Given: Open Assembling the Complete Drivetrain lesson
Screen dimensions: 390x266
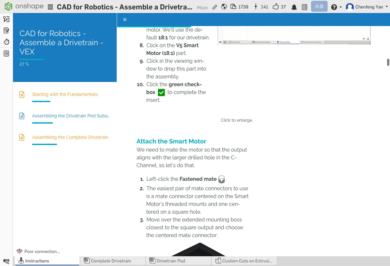Looking at the screenshot, I should tap(70, 137).
